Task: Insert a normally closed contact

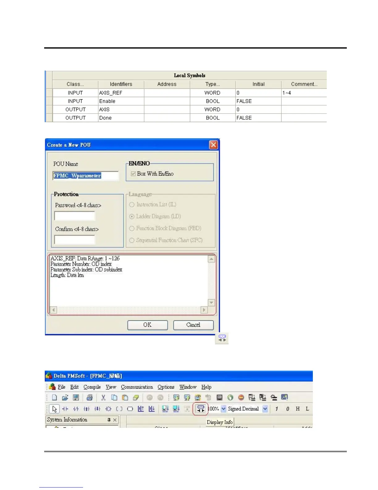Action: [76, 409]
